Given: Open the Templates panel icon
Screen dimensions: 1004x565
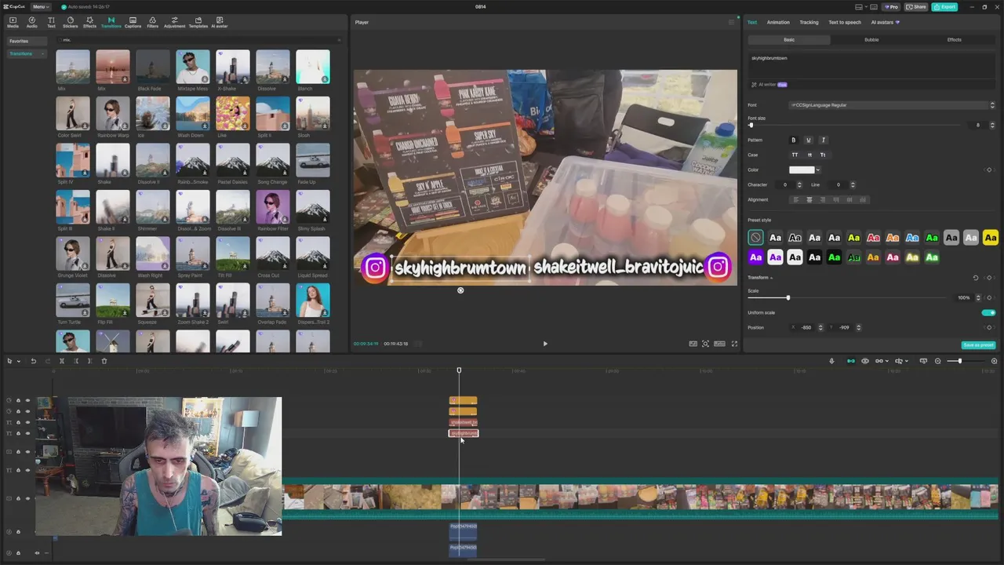Looking at the screenshot, I should point(198,22).
